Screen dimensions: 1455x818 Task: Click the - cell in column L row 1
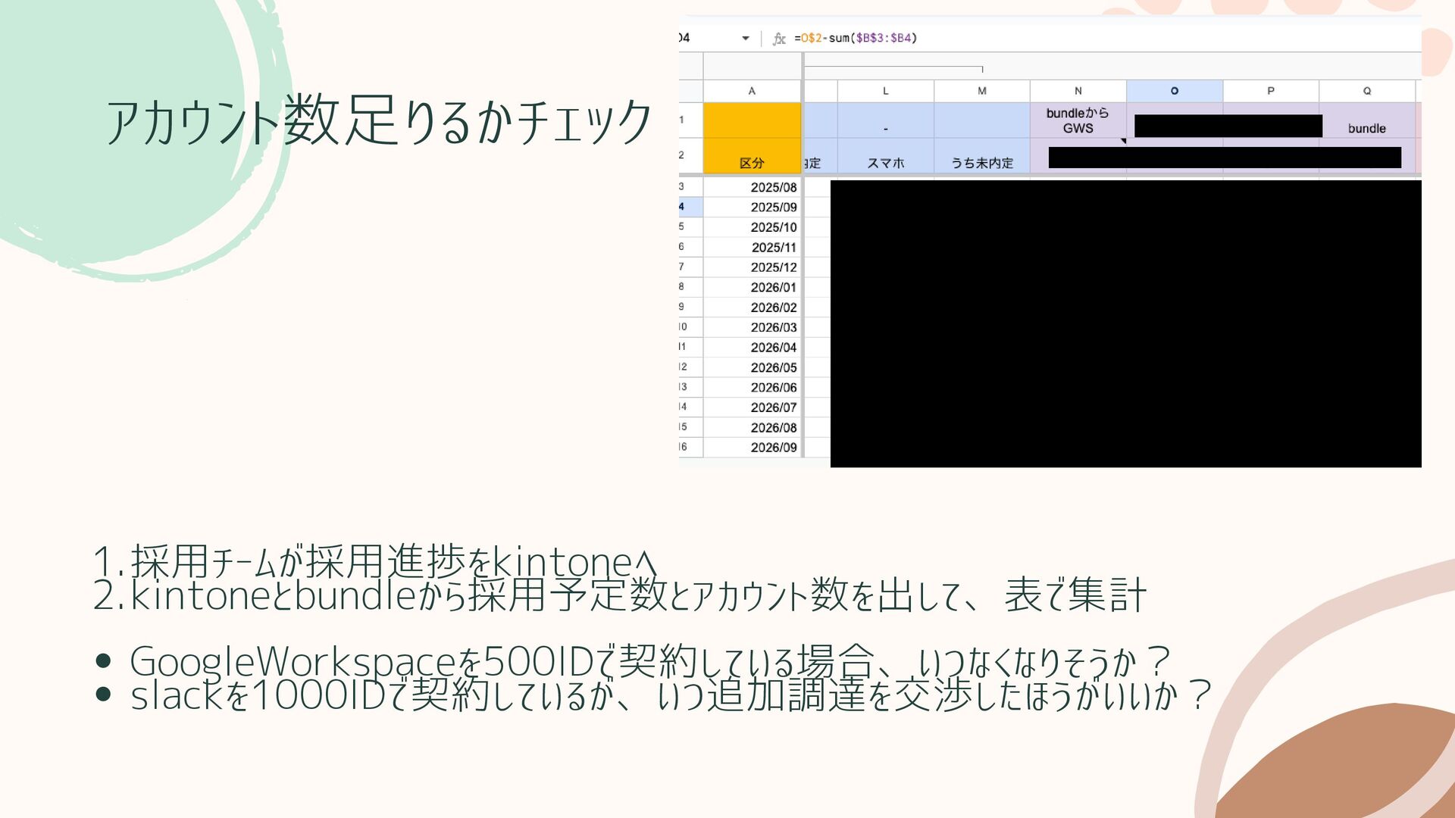pyautogui.click(x=885, y=120)
